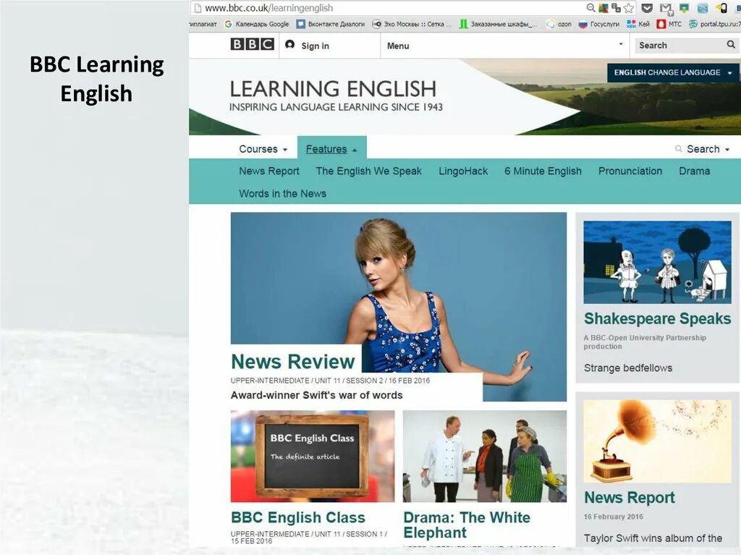
Task: Click the Sign in user avatar icon
Action: click(x=289, y=44)
